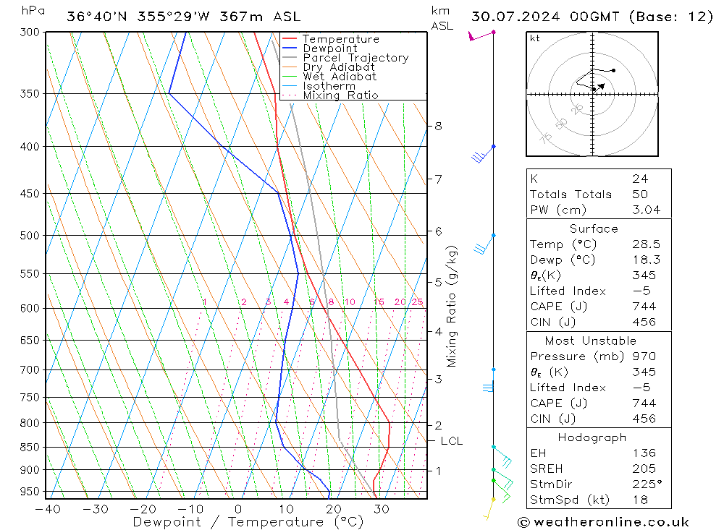Click the Mixing Ratio (g/kg) axis title
This screenshot has height=530, width=724.
(x=452, y=306)
